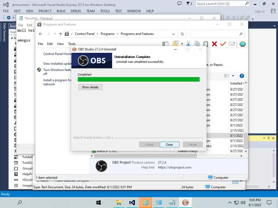Click the Windows Start button
This screenshot has height=208, width=278.
(99, 203)
